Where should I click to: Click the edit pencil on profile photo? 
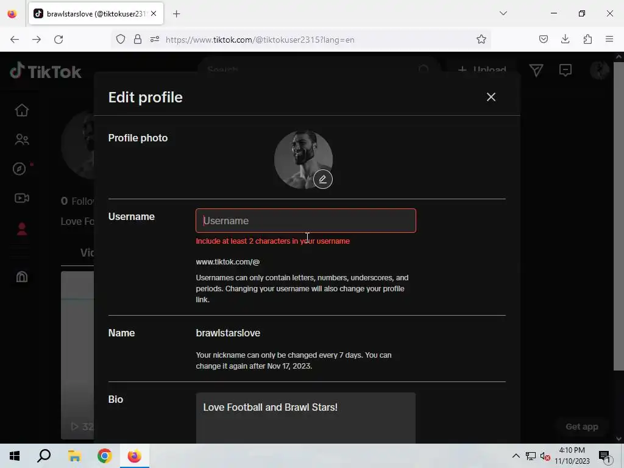point(323,179)
